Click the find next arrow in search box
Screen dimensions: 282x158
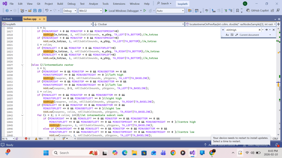[x=266, y=30]
